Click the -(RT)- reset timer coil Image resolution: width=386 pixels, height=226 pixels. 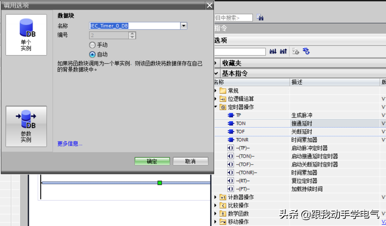(243, 181)
